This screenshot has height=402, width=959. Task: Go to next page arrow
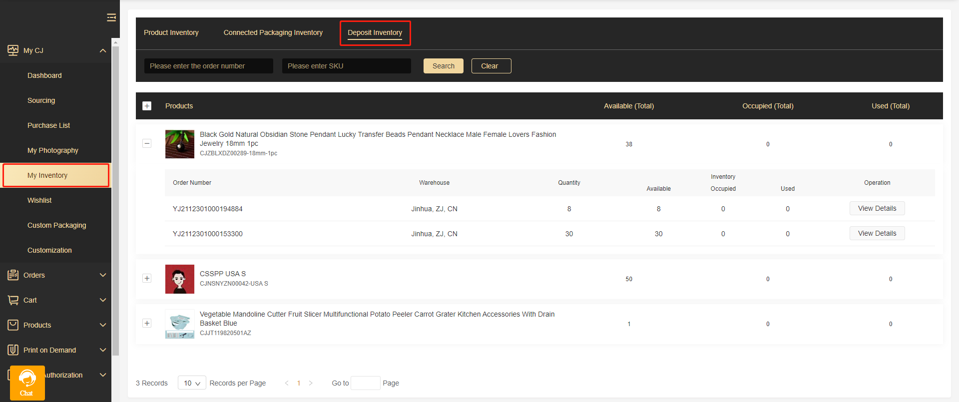click(x=311, y=383)
